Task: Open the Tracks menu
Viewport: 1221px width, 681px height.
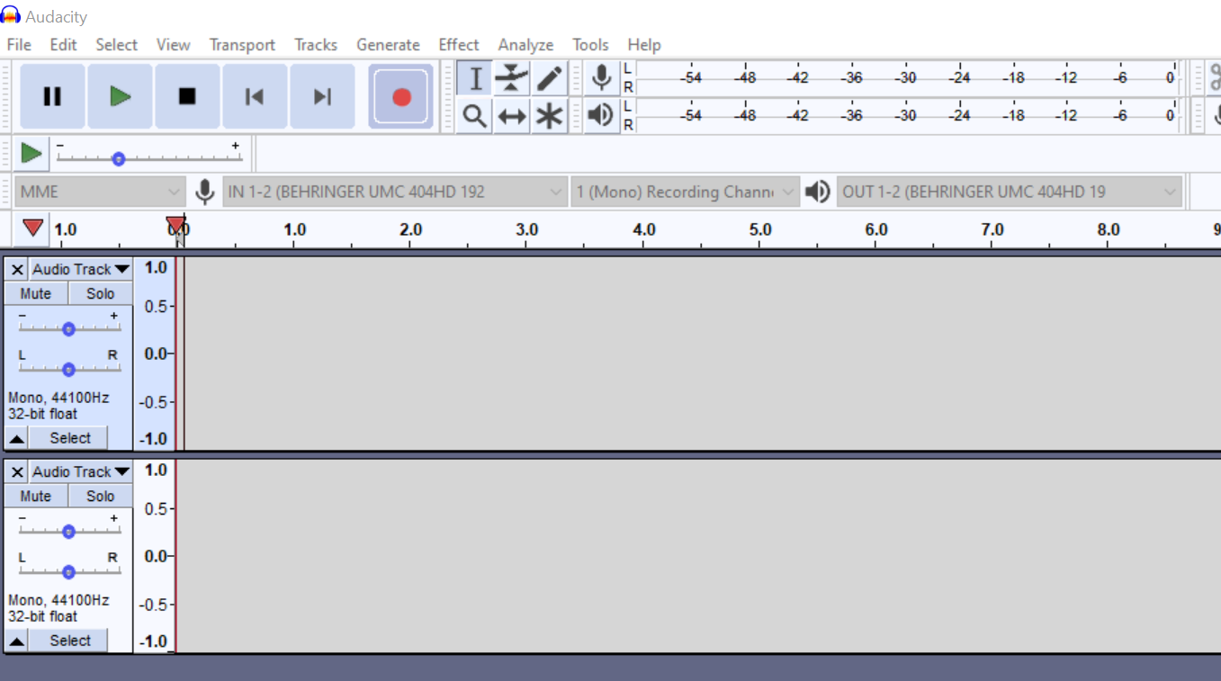Action: point(316,45)
